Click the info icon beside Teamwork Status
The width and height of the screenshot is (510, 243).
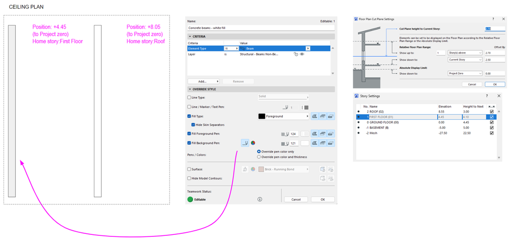click(x=259, y=199)
